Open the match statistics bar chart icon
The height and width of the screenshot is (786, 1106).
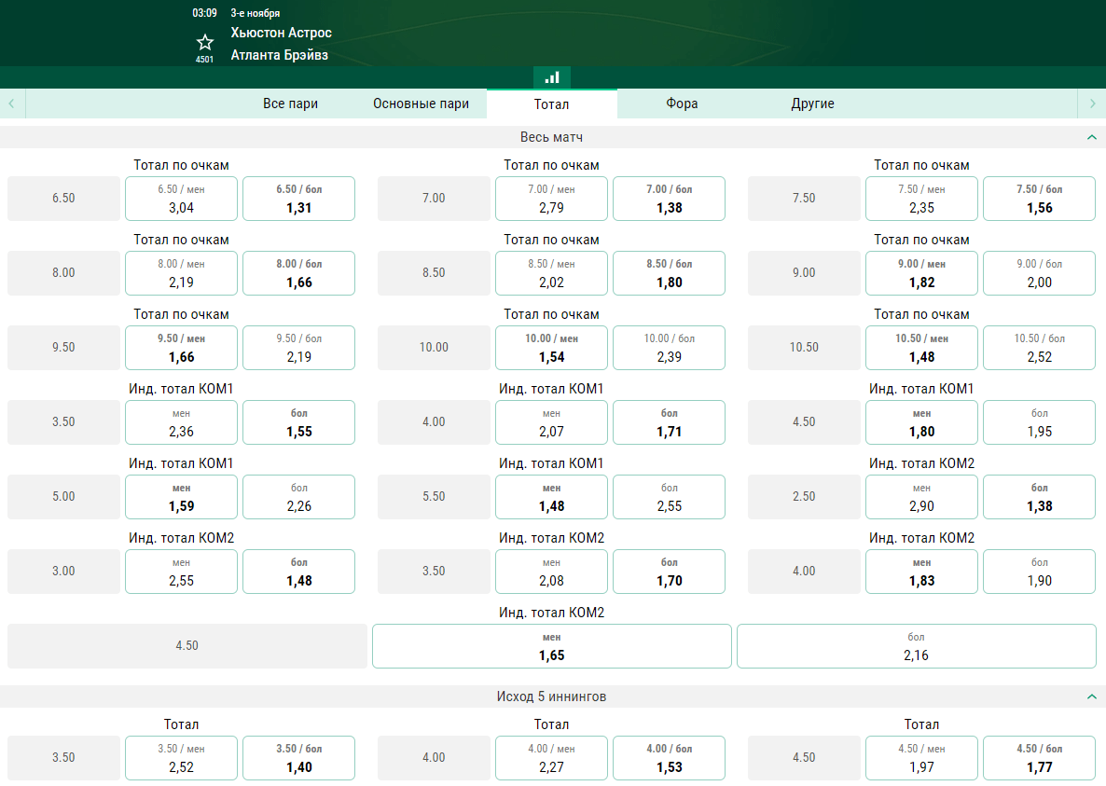pos(552,77)
